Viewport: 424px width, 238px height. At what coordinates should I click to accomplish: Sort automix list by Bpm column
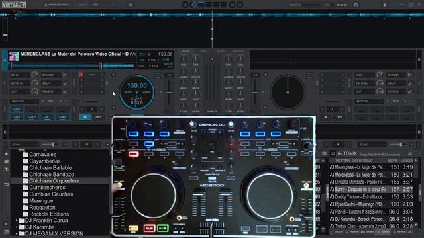pyautogui.click(x=392, y=161)
